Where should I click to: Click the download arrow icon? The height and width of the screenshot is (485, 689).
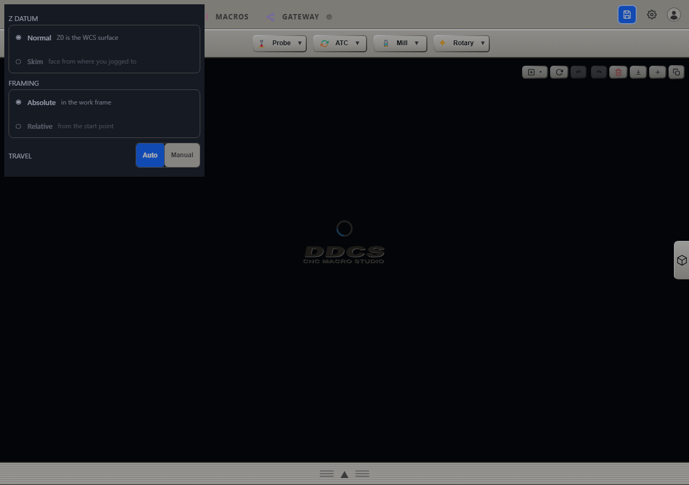click(x=638, y=72)
